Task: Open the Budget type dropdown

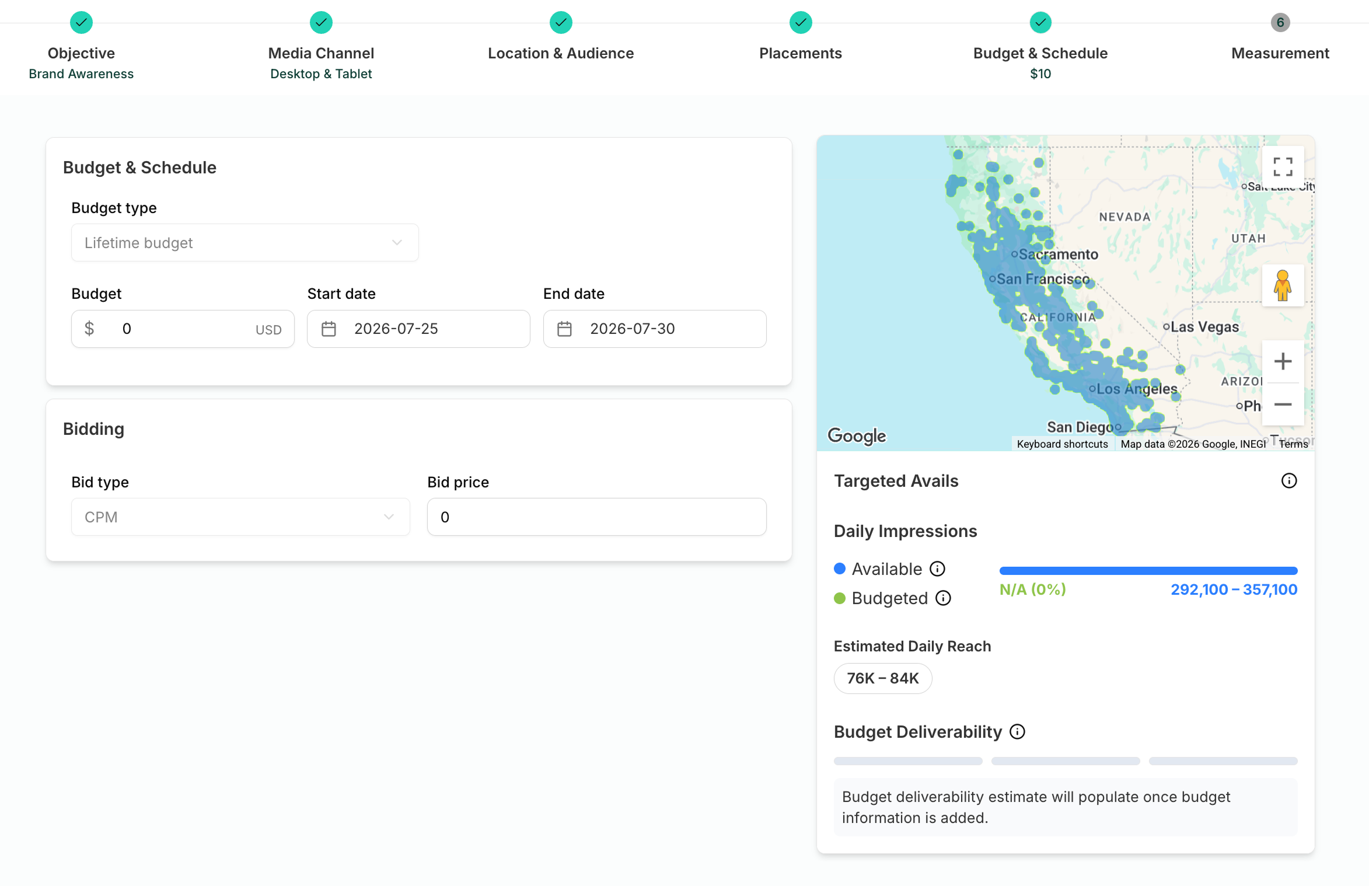Action: pyautogui.click(x=245, y=243)
